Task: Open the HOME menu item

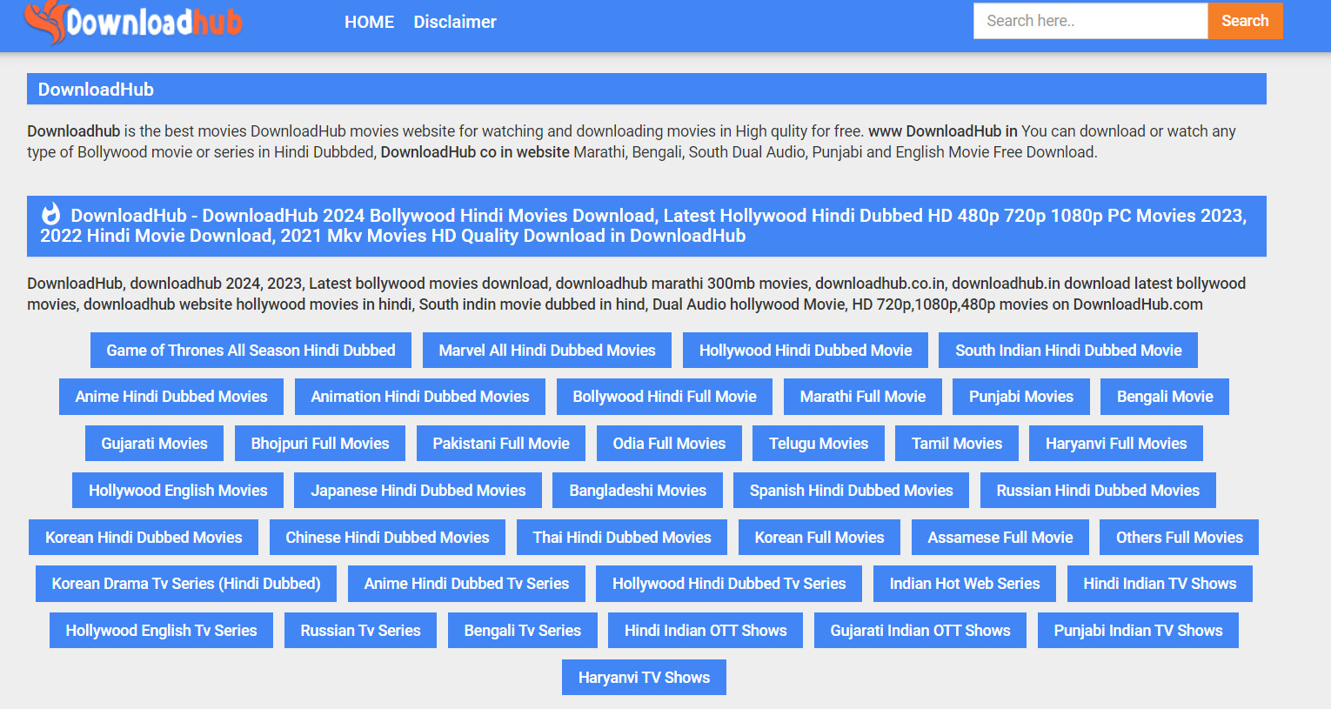Action: tap(369, 22)
